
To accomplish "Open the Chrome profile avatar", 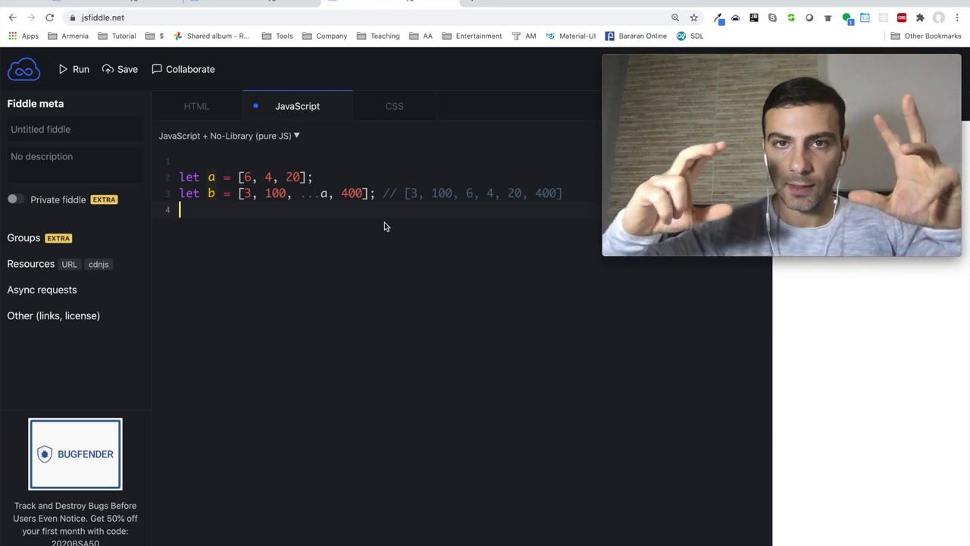I will [939, 17].
